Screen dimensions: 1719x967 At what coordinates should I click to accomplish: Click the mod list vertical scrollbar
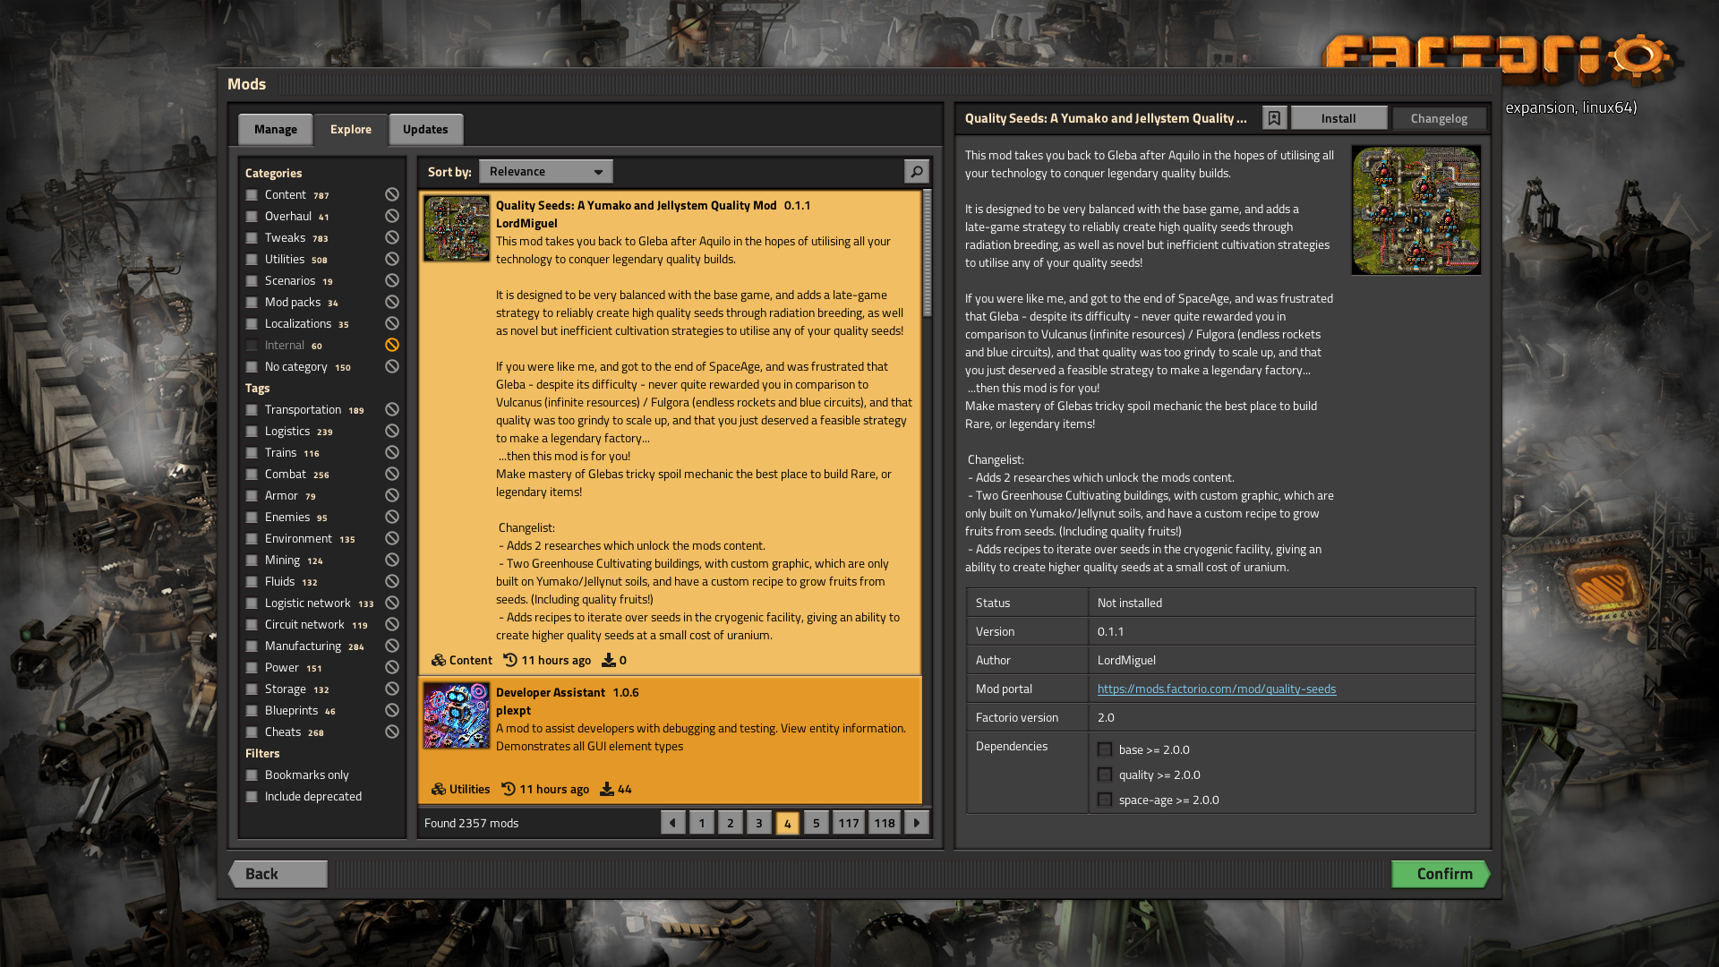click(x=927, y=253)
